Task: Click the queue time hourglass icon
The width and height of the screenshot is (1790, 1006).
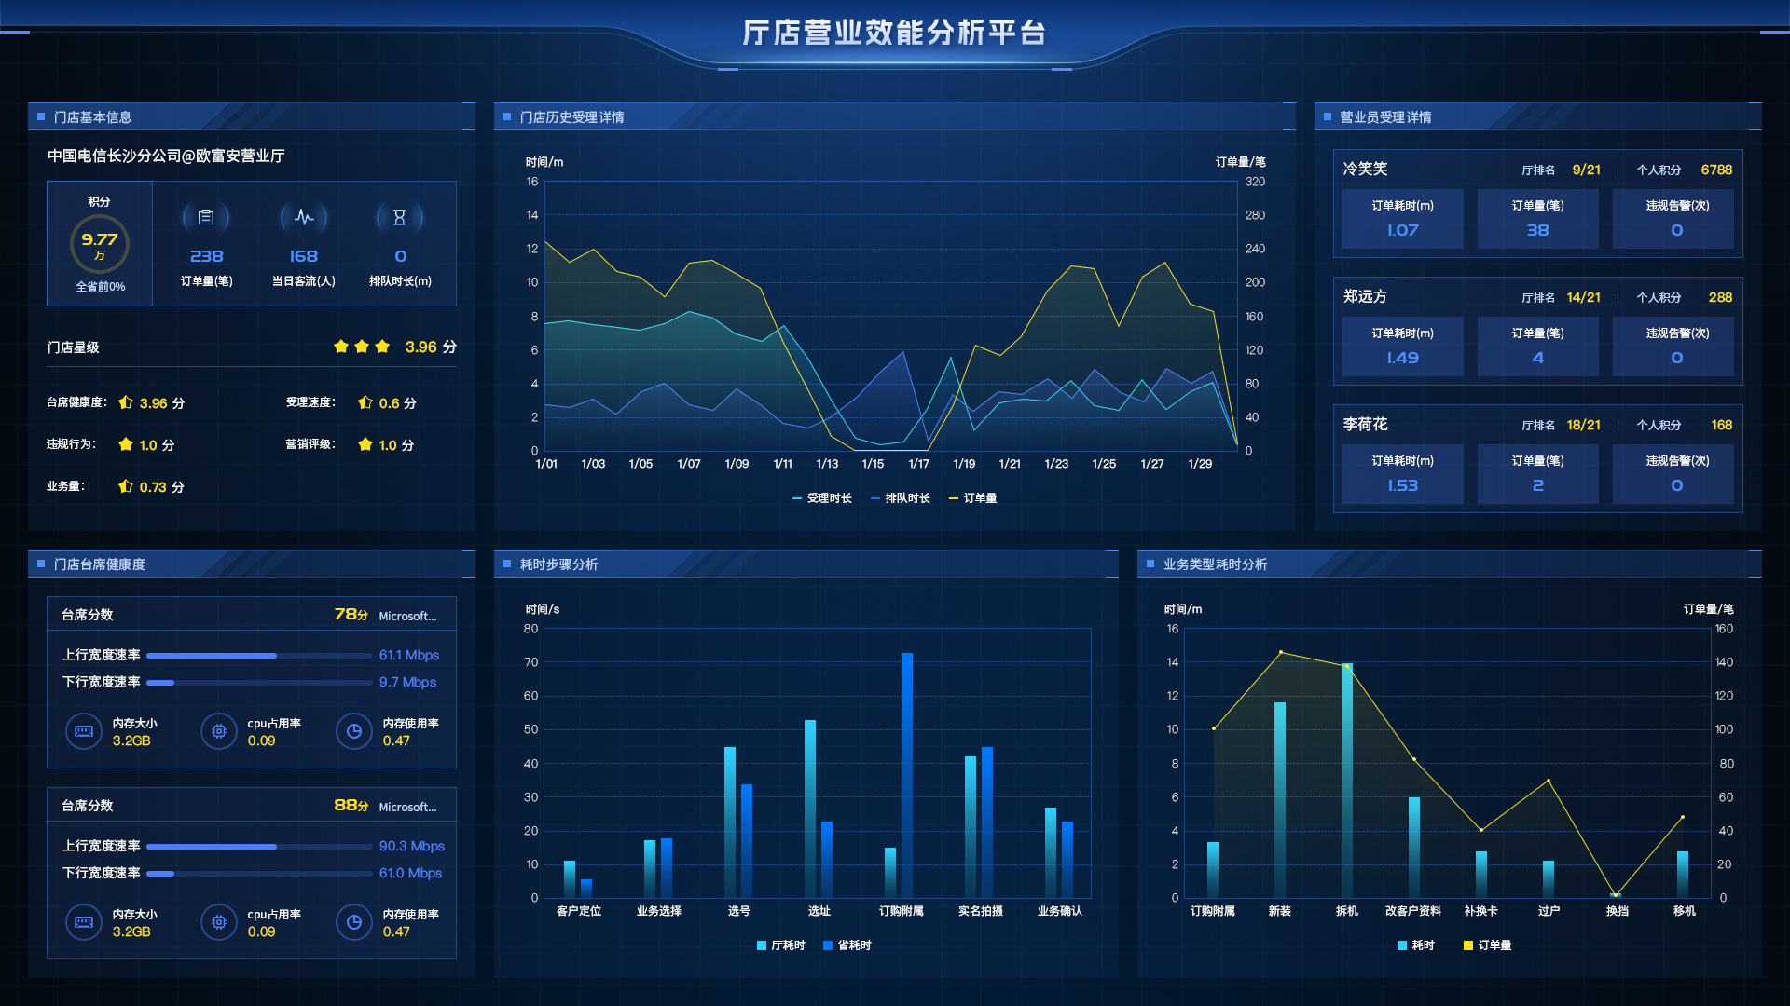Action: pos(399,217)
